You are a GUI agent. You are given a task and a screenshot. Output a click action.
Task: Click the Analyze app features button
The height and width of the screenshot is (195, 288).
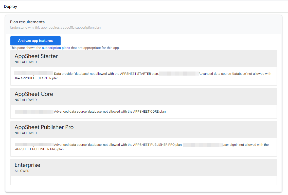pos(35,41)
